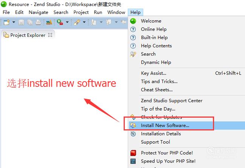245x168 pixels.
Task: Open the Previous Annotation dropdown arrow
Action: [116, 22]
